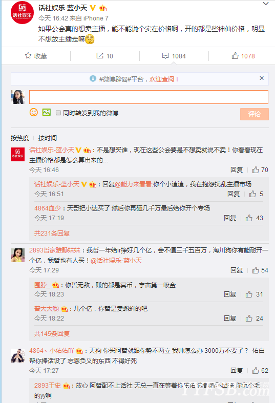
Task: Click the crown badge next to 4864丶小佑佑吖
Action: point(79,351)
